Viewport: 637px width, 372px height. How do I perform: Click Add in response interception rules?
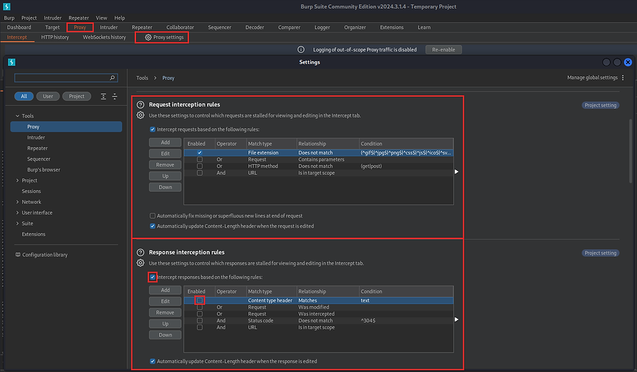coord(165,290)
